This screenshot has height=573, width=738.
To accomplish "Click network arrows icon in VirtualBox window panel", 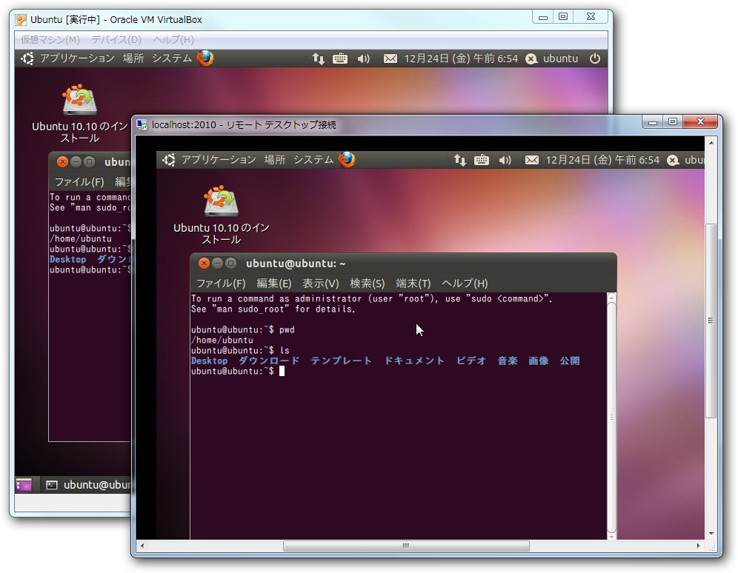I will pos(319,58).
